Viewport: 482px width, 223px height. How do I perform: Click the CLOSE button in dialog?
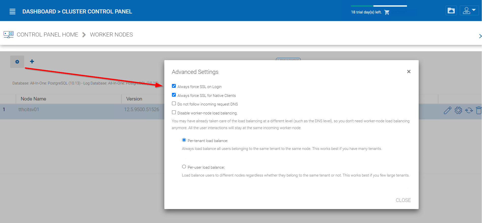403,200
